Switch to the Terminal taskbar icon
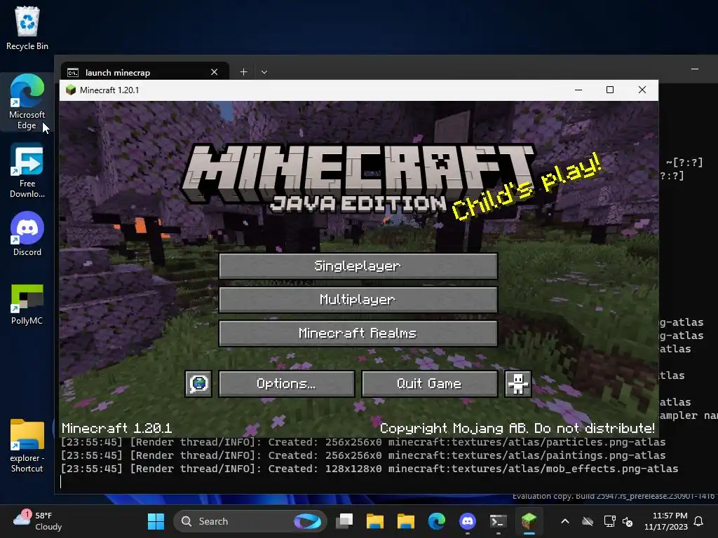 498,521
